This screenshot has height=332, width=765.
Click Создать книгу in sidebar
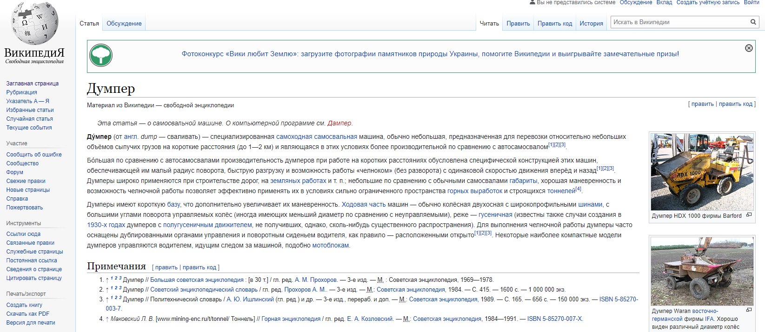pos(24,305)
